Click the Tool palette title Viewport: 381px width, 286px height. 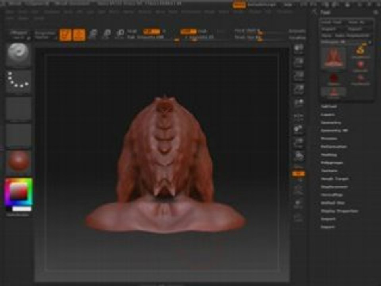tap(325, 12)
